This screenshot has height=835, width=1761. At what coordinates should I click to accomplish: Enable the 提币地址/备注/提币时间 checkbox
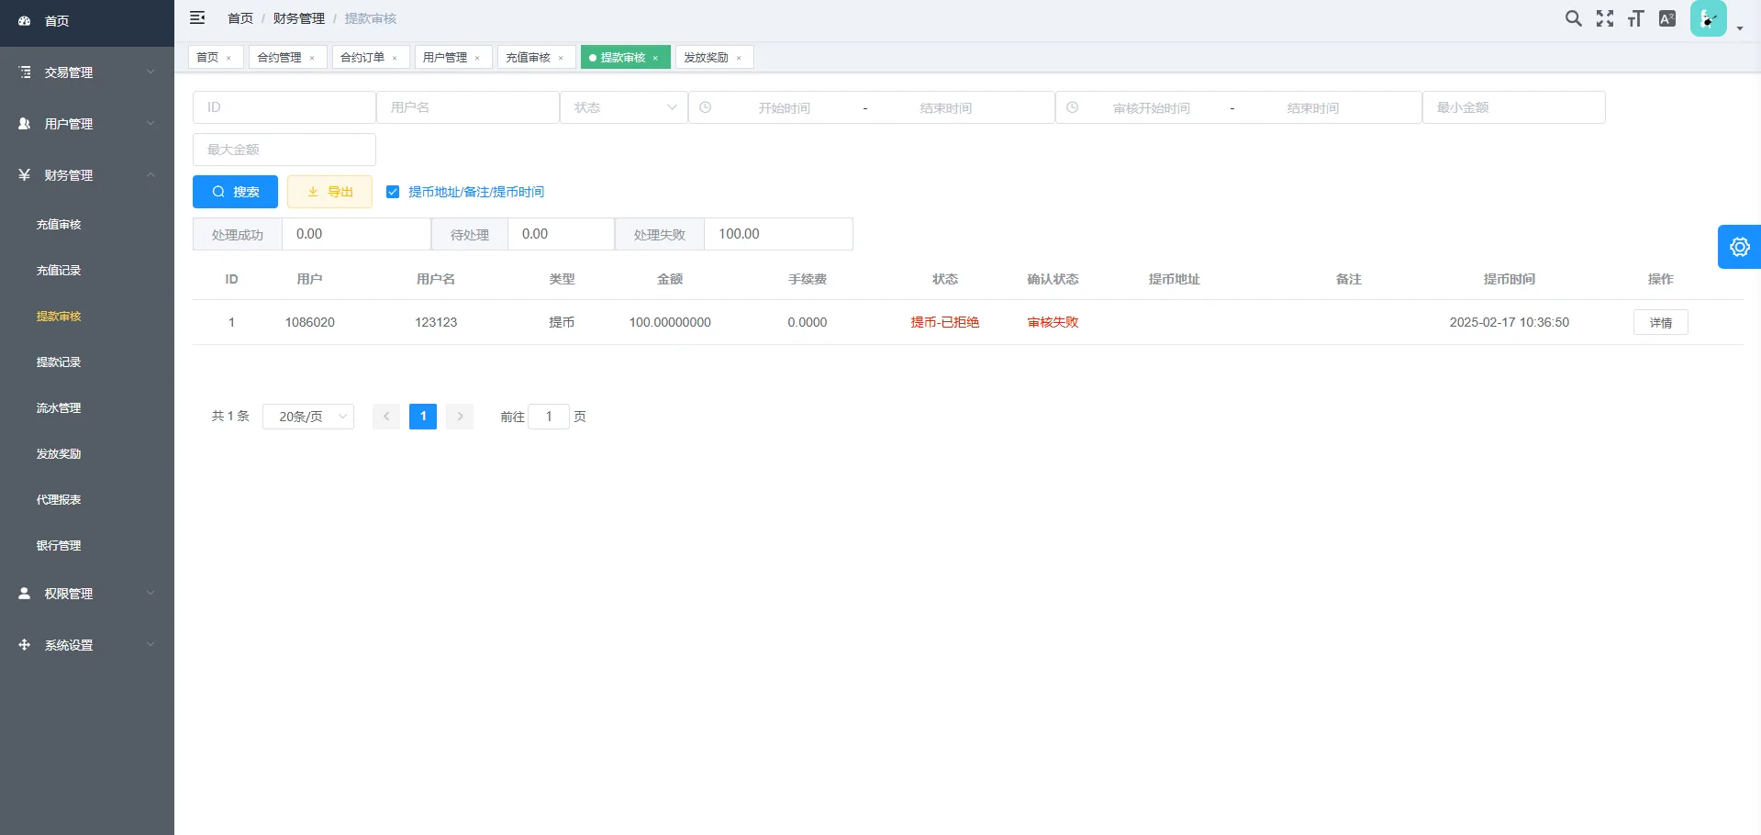point(394,192)
